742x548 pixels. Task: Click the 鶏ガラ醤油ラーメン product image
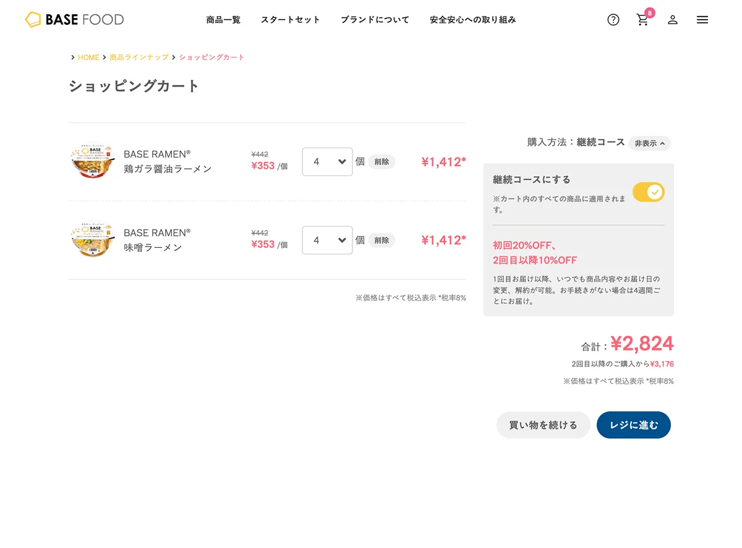93,162
